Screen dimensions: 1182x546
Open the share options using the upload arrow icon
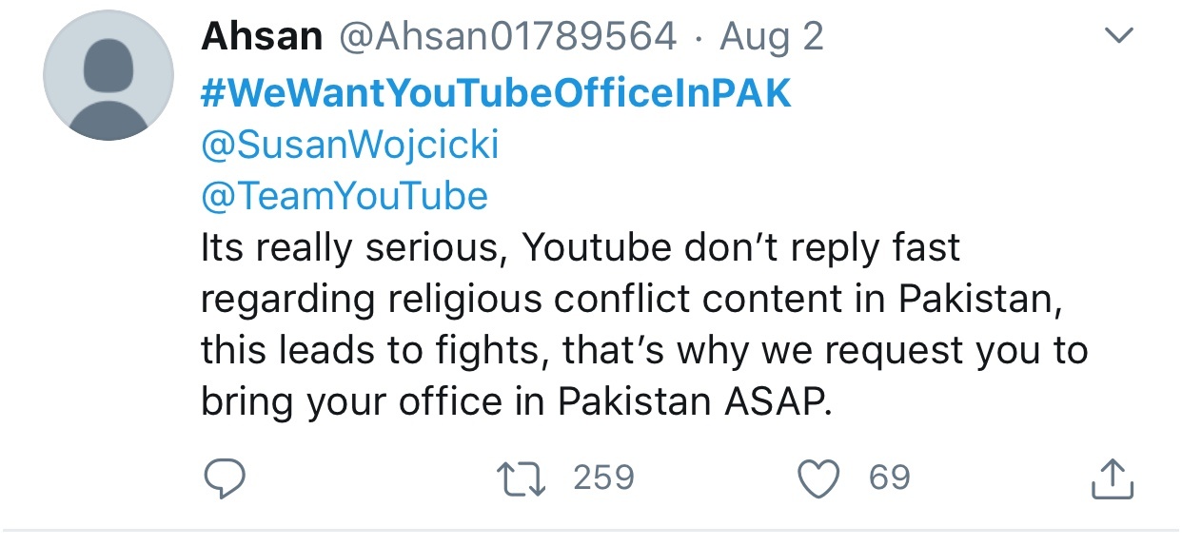click(x=1112, y=478)
